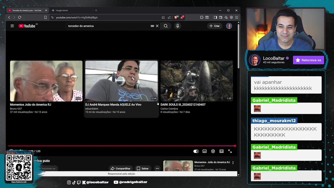Open the YouTube hamburger guide menu

click(x=12, y=26)
